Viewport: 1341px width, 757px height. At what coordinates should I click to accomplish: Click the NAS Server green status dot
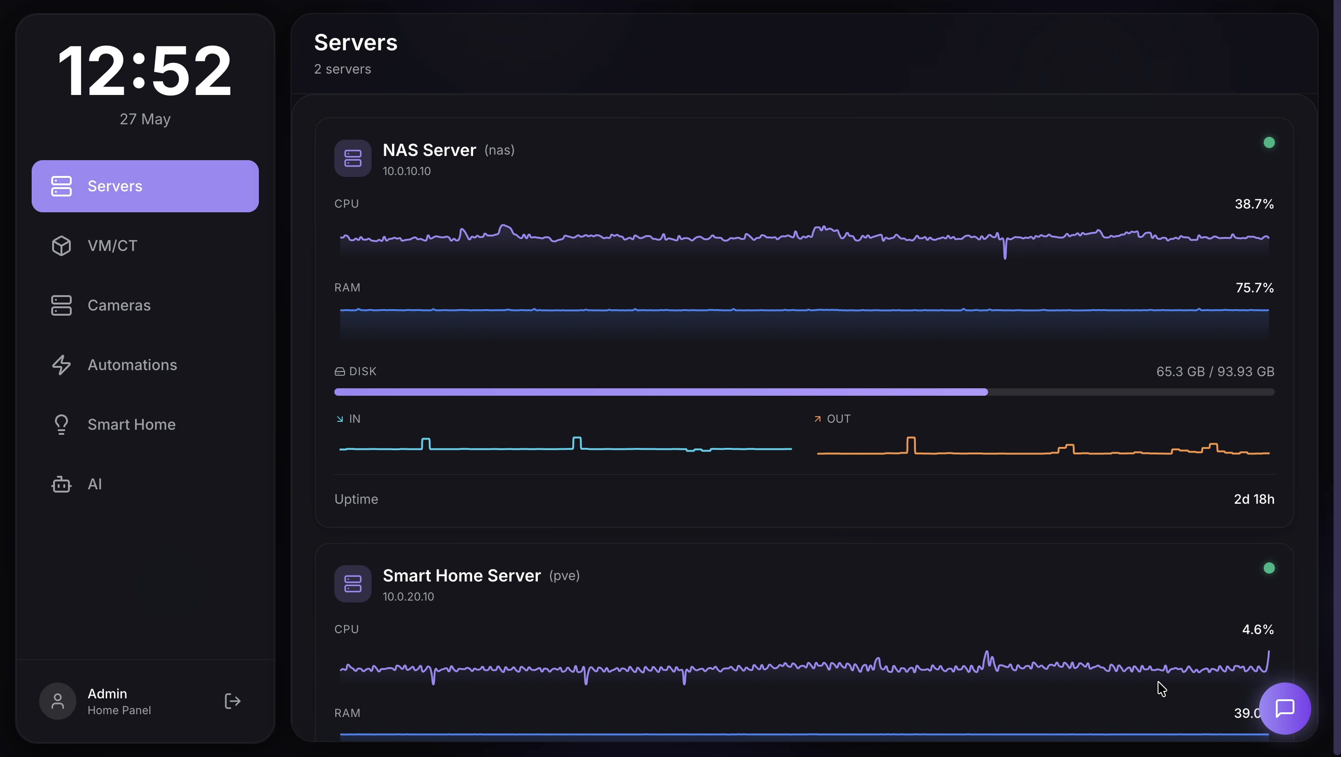(x=1269, y=142)
